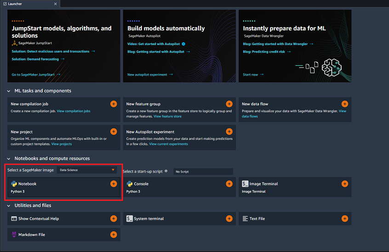This screenshot has height=252, width=389.
Task: Click the New project title
Action: [x=22, y=132]
